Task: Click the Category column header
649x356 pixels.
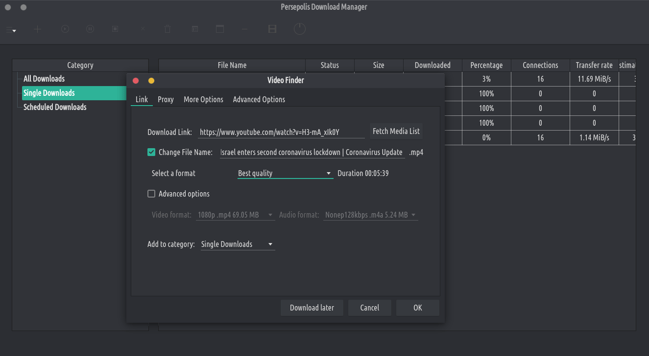Action: pyautogui.click(x=80, y=65)
